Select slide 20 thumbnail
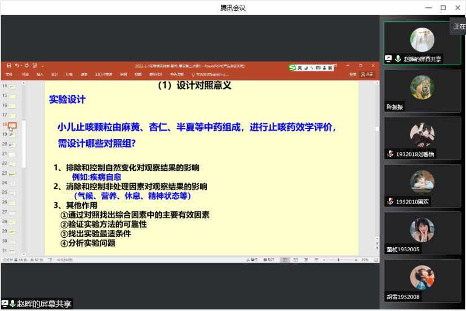Viewport: 466px width, 311px height. 12,145
